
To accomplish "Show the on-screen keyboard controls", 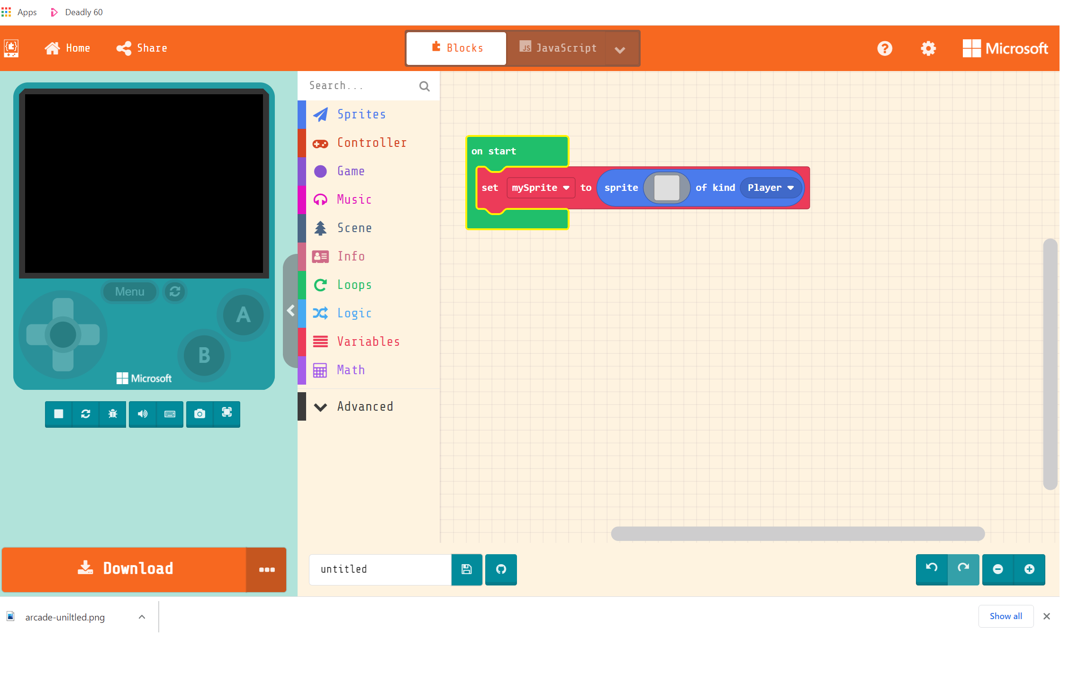I will [x=169, y=414].
